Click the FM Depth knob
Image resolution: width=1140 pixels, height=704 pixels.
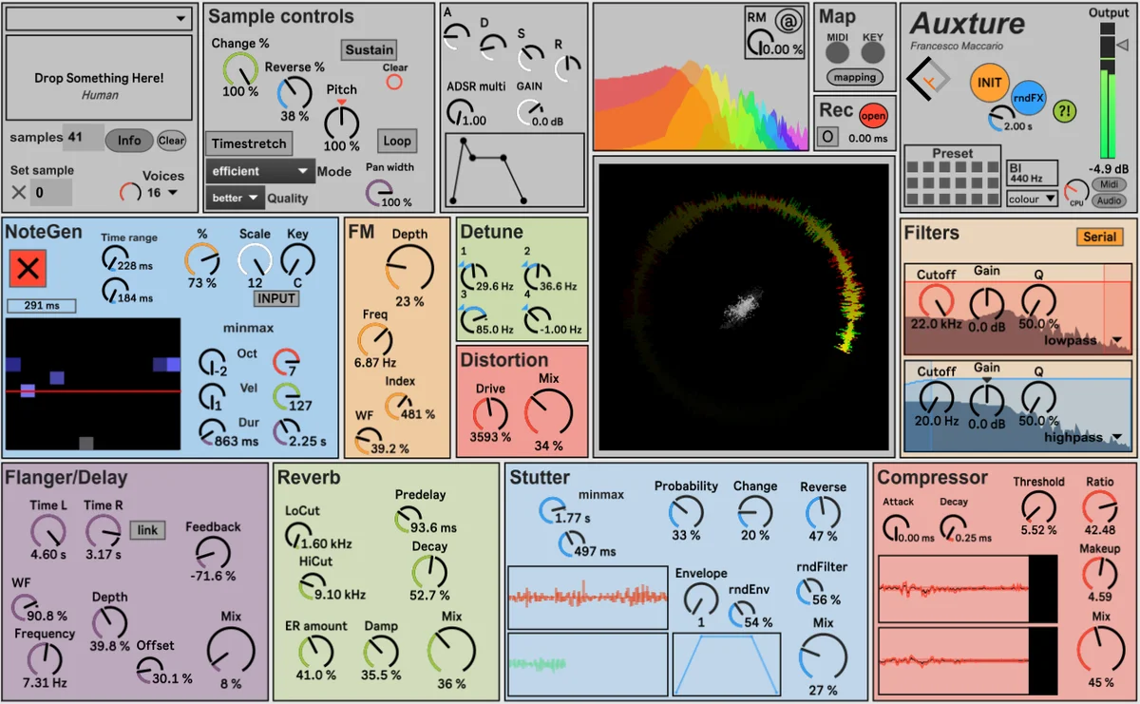pos(409,268)
